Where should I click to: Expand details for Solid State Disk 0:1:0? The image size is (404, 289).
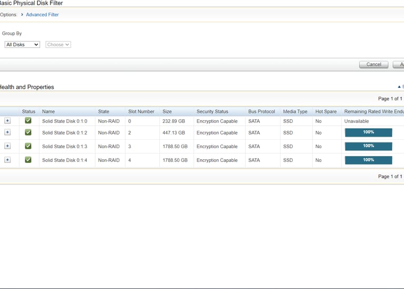click(x=7, y=121)
